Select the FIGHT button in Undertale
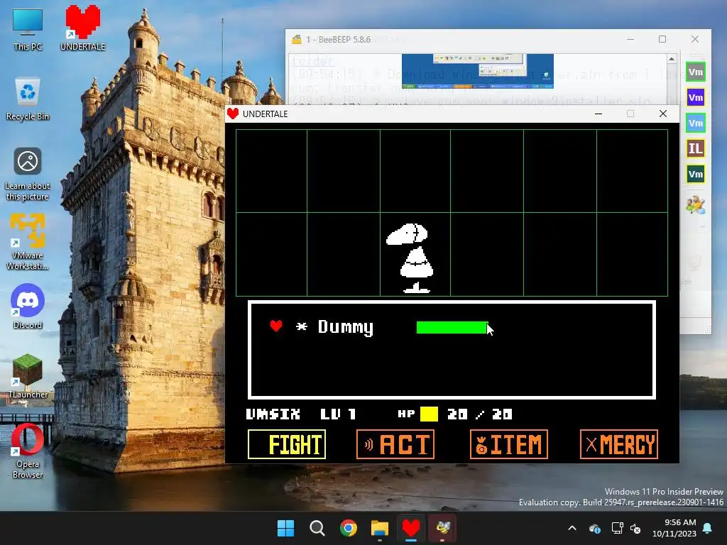The width and height of the screenshot is (727, 545). tap(287, 444)
